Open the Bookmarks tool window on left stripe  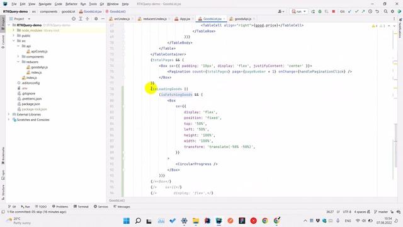pyautogui.click(x=3, y=156)
